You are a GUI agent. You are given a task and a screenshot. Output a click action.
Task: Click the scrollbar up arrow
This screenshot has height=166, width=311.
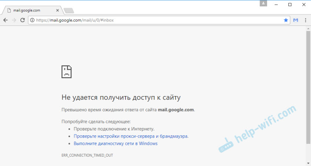click(308, 29)
